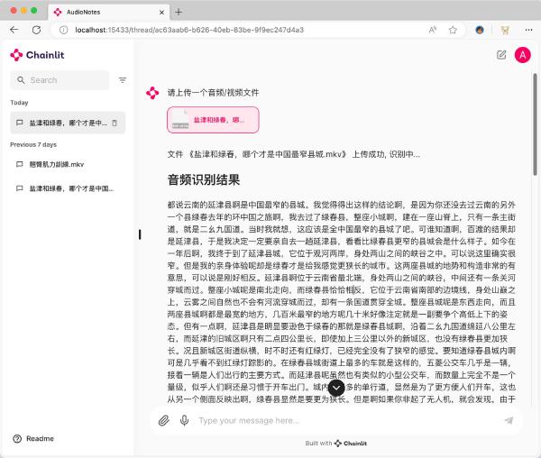This screenshot has height=458, width=541.
Task: Open Built with Chainlit link
Action: pos(335,444)
